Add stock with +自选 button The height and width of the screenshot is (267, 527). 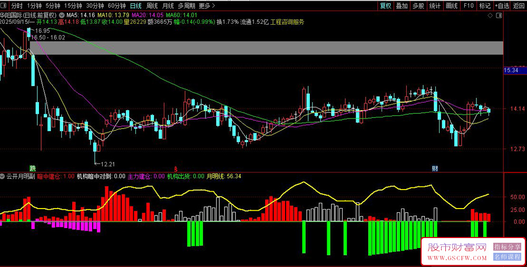(x=502, y=6)
